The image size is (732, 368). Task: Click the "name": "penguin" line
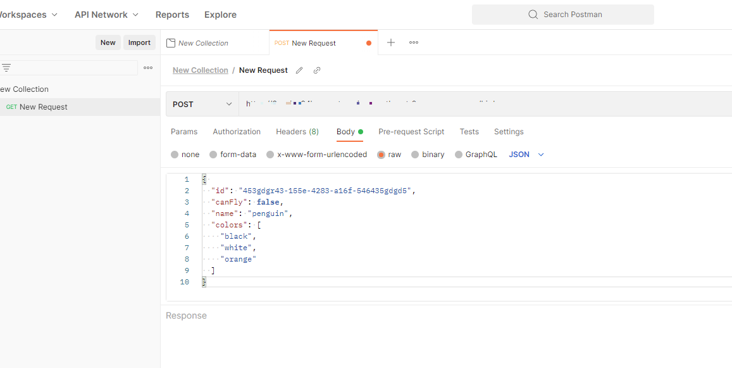(x=251, y=213)
